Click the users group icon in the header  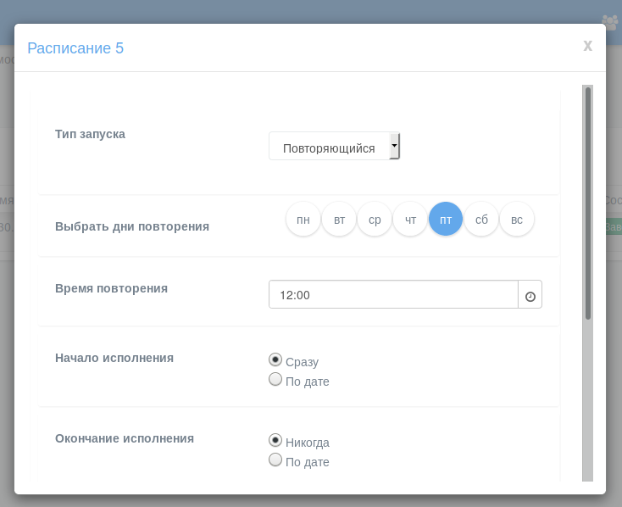pyautogui.click(x=609, y=23)
